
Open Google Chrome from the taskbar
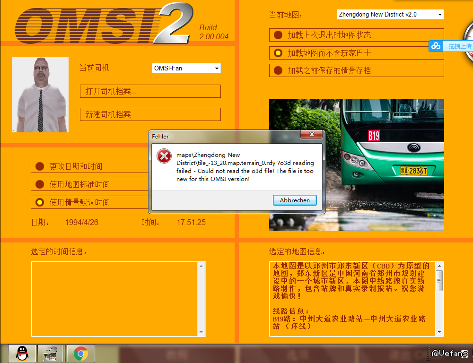[x=80, y=354]
